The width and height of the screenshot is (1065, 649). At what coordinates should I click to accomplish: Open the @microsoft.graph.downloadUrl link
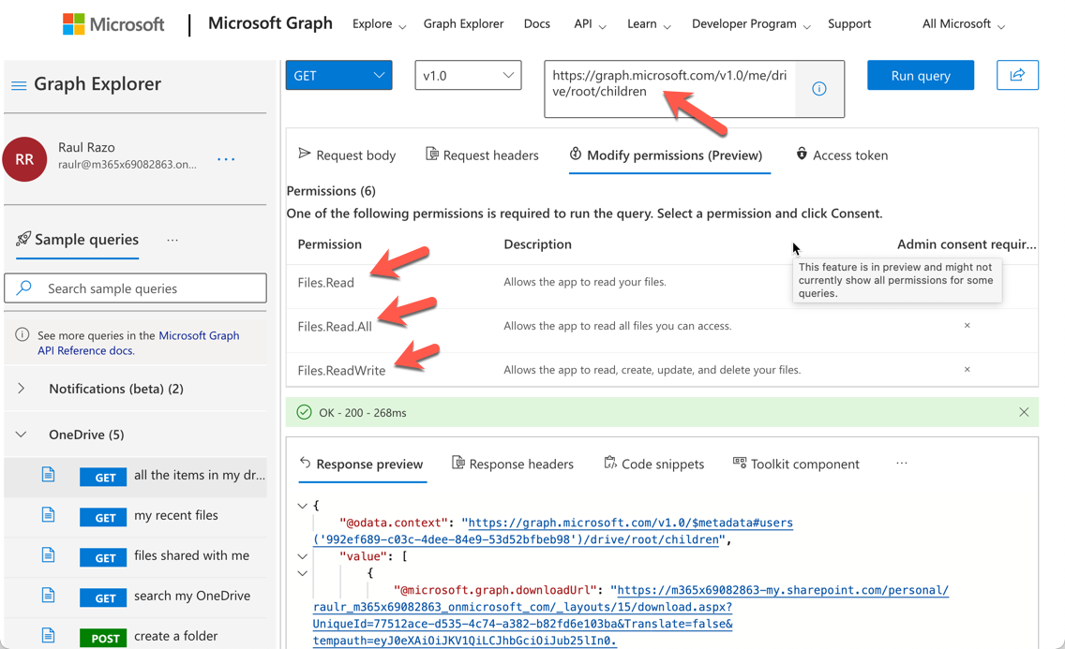[x=630, y=615]
